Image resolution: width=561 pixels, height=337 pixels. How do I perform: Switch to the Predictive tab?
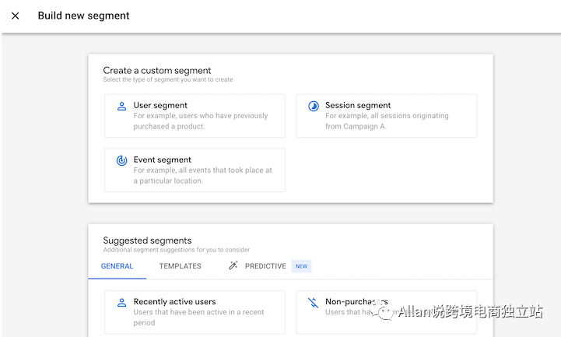point(265,266)
